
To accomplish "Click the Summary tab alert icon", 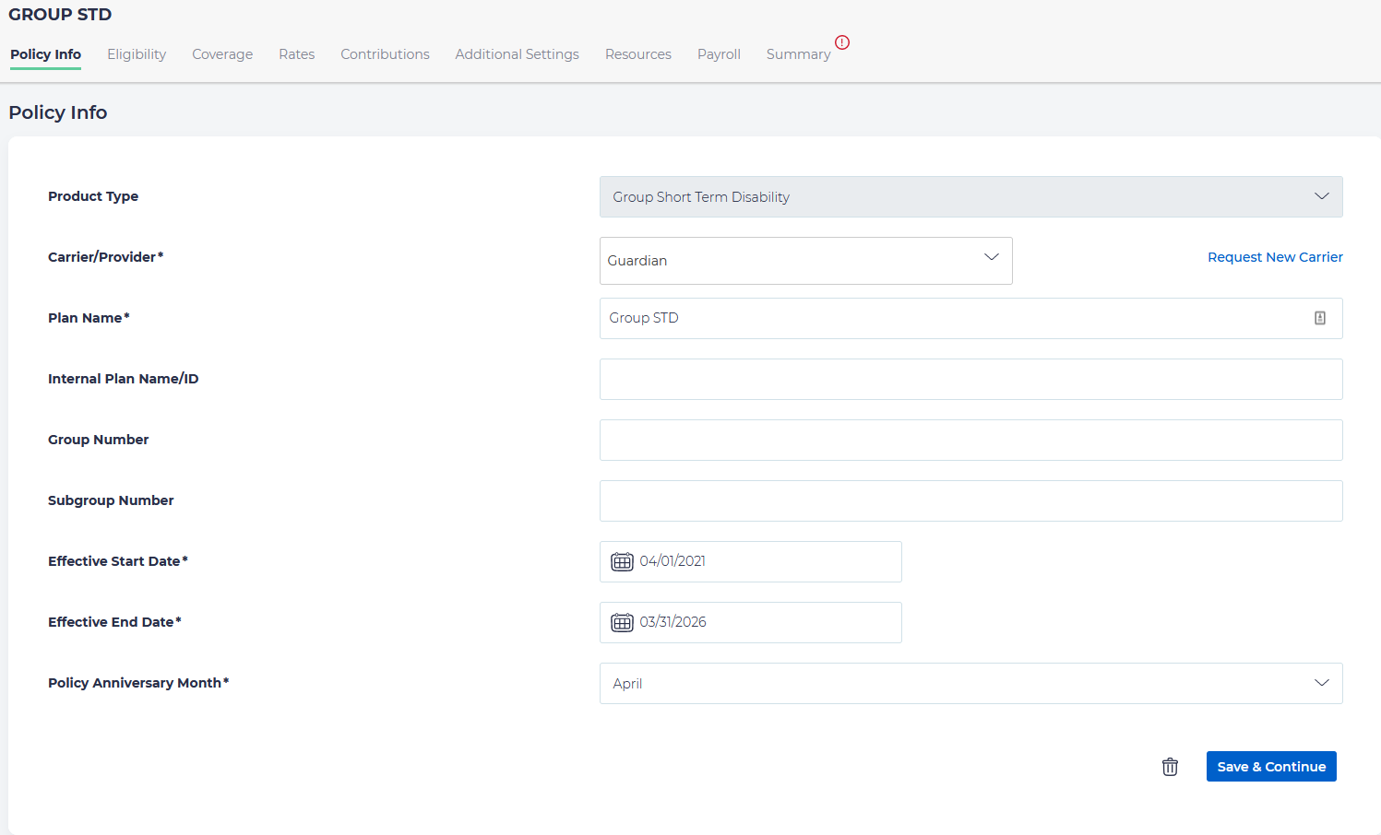I will pos(842,42).
